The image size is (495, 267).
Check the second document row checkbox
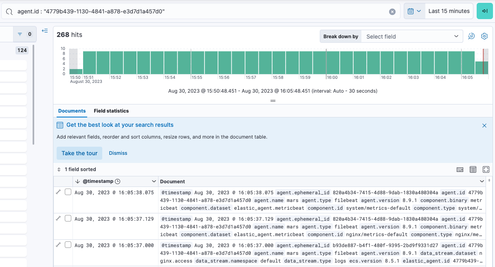pyautogui.click(x=68, y=218)
